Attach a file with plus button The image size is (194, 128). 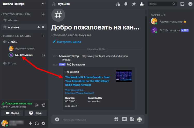[57, 119]
